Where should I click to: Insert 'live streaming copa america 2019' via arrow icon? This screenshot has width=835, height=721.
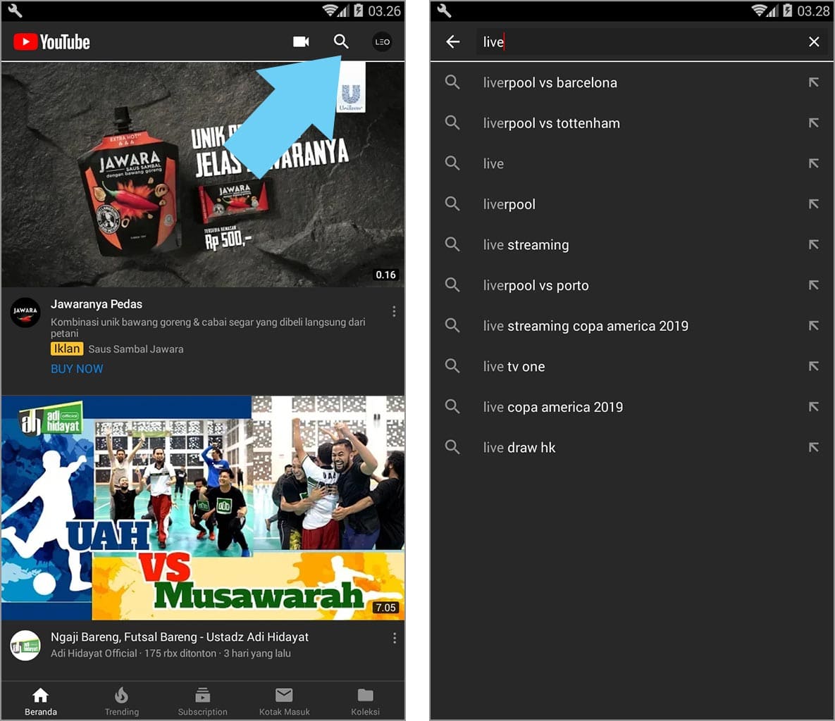(x=813, y=326)
